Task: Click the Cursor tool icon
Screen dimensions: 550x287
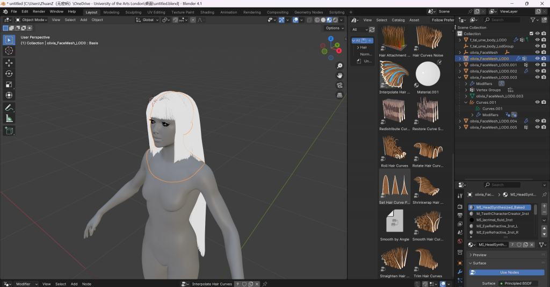Action: point(9,51)
